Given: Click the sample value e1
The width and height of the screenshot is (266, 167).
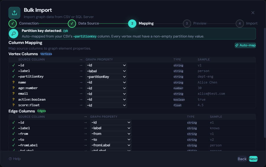Looking at the screenshot, I should pyautogui.click(x=212, y=122).
